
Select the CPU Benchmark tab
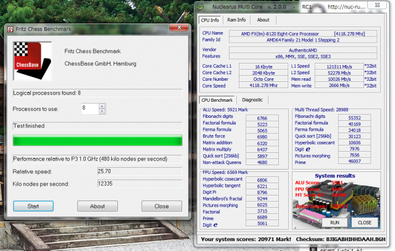tap(217, 100)
